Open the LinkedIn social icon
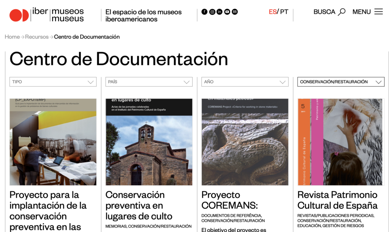 (x=220, y=12)
